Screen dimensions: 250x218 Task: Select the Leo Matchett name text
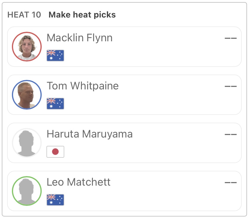79,182
